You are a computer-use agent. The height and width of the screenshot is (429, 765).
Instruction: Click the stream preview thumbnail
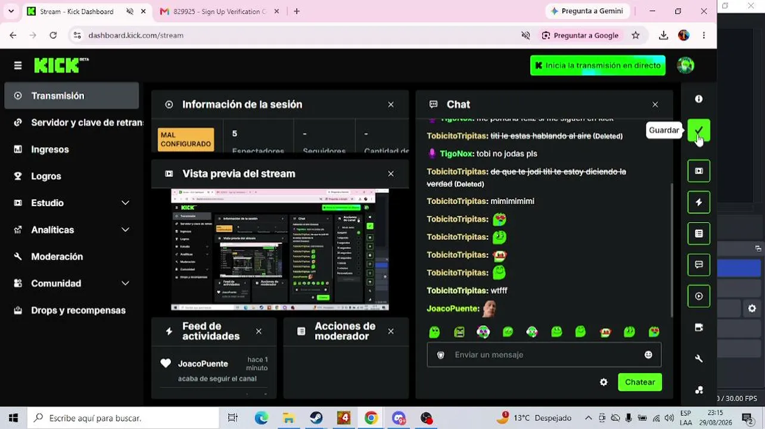pos(279,250)
